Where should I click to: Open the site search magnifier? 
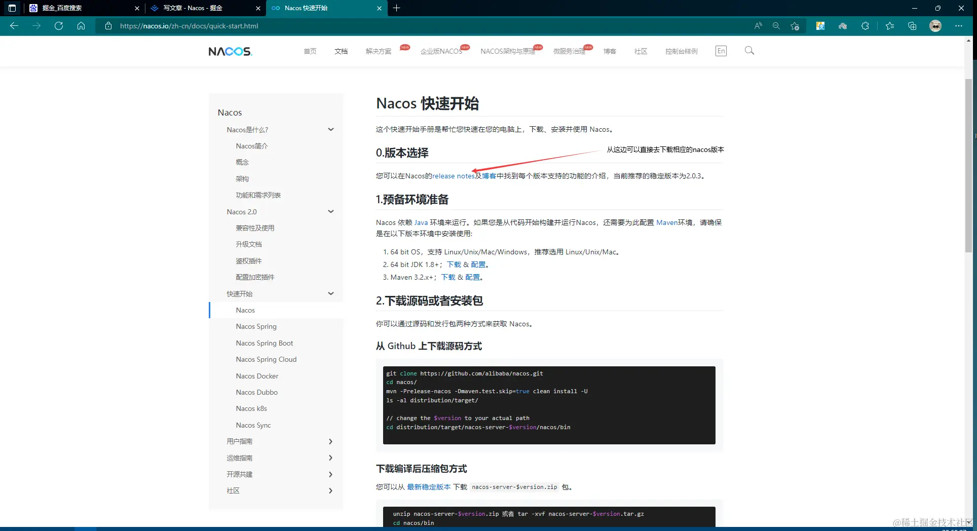[749, 51]
